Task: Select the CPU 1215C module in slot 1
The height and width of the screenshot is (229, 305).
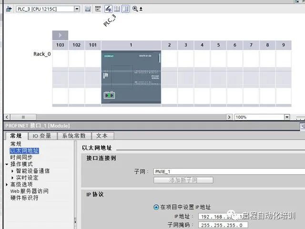Action: (131, 77)
